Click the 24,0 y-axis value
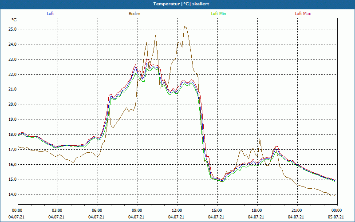This screenshot has width=355, height=222. pyautogui.click(x=12, y=44)
